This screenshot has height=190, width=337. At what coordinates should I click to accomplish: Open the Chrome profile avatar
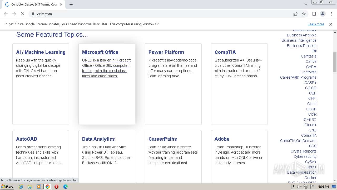tap(323, 14)
